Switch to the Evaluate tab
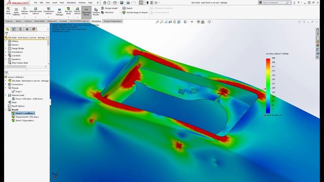Screen dimensions: 324x182 pyautogui.click(x=63, y=21)
